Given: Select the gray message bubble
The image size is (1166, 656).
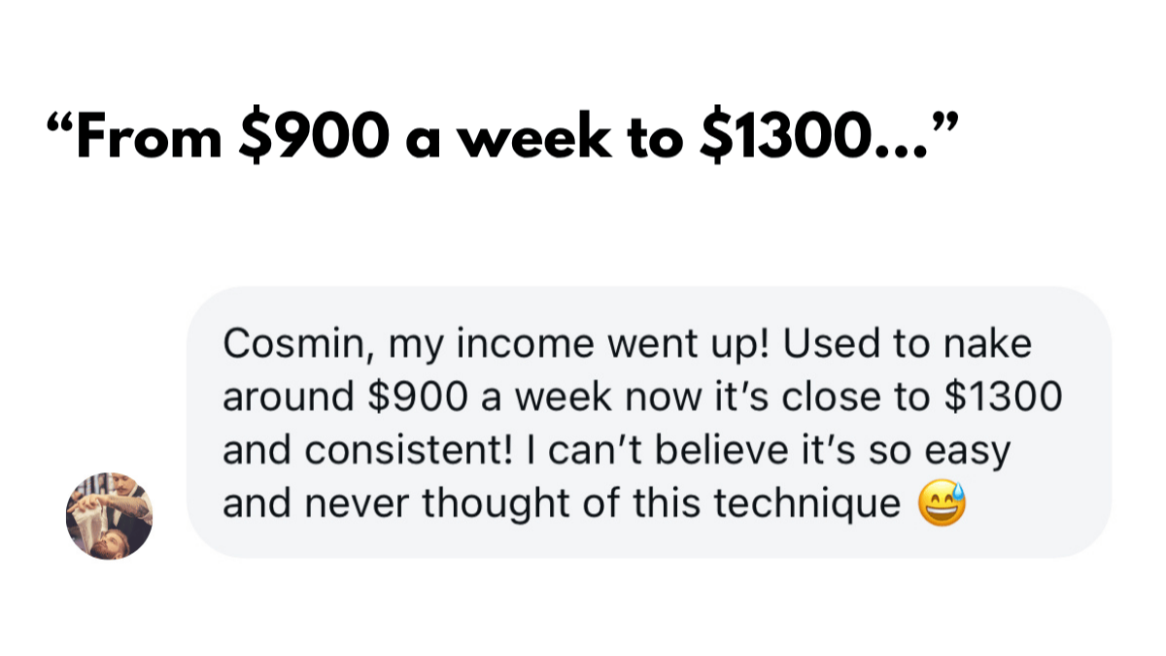Looking at the screenshot, I should (649, 422).
